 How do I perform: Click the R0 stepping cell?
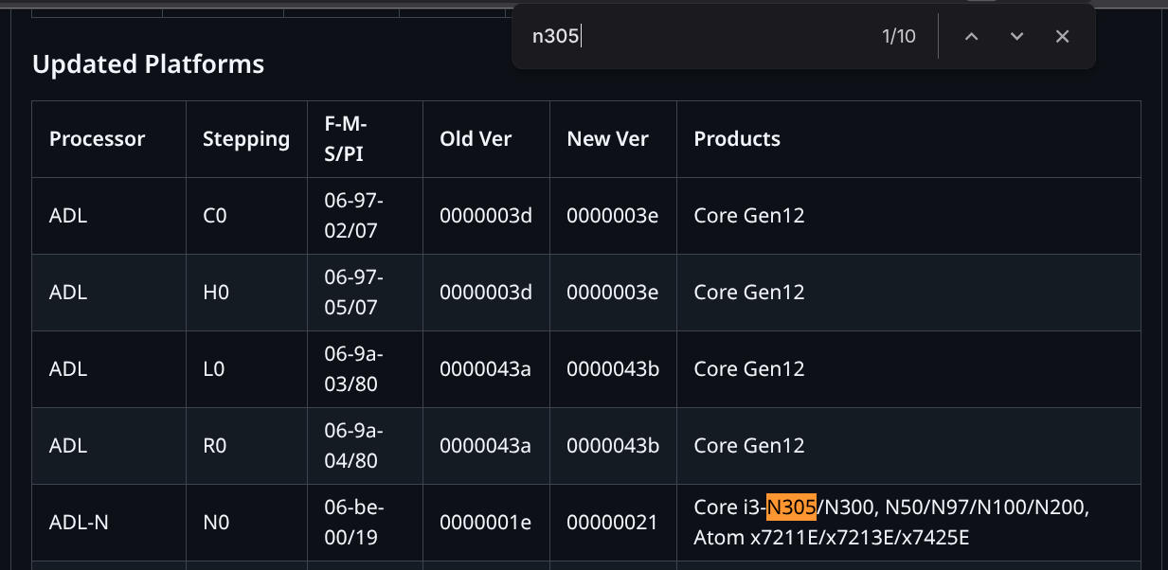coord(215,446)
